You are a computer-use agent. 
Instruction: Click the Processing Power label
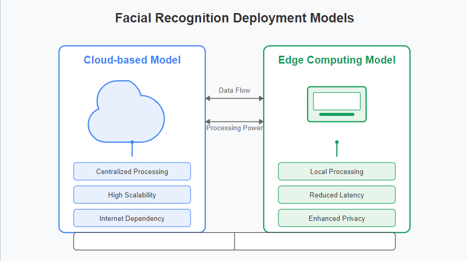pyautogui.click(x=235, y=128)
